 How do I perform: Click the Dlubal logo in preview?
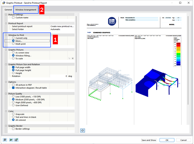click(112, 21)
